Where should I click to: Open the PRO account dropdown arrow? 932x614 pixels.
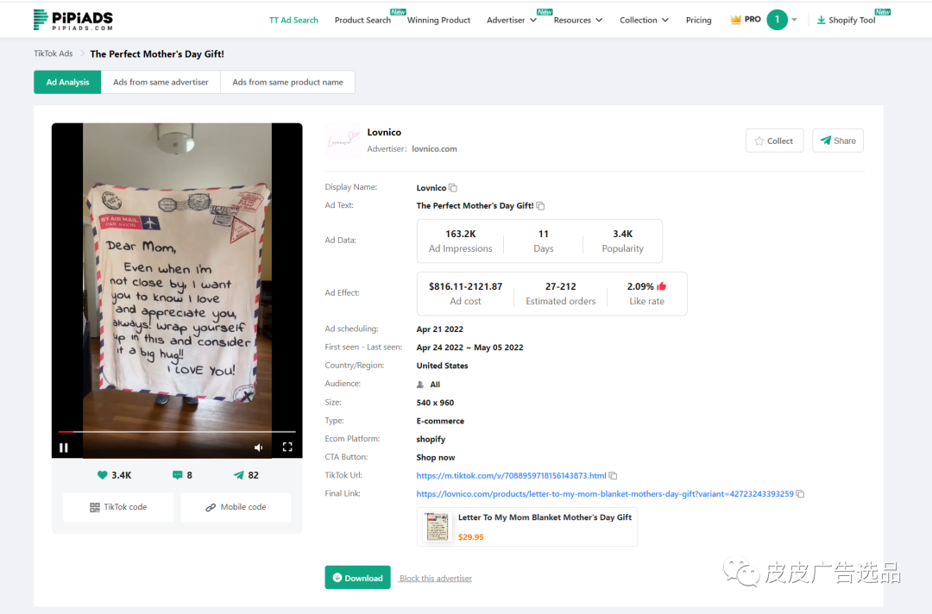click(x=794, y=20)
